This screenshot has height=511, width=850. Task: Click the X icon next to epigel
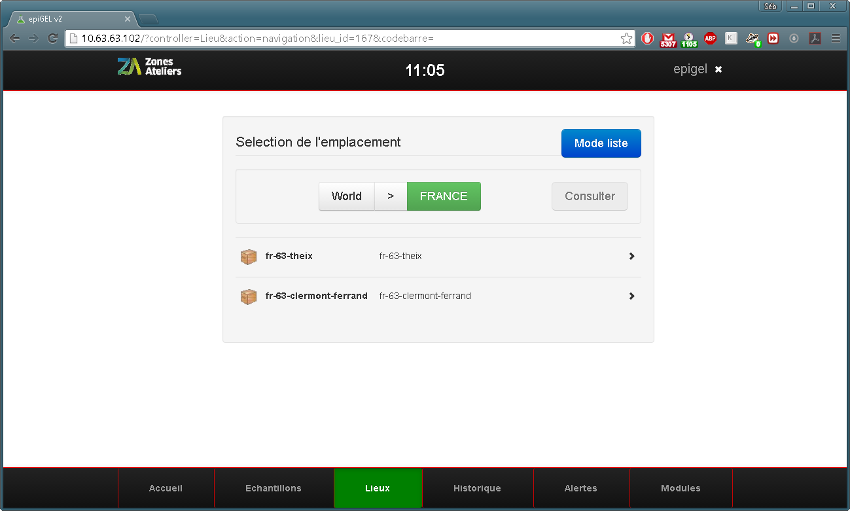(x=718, y=69)
